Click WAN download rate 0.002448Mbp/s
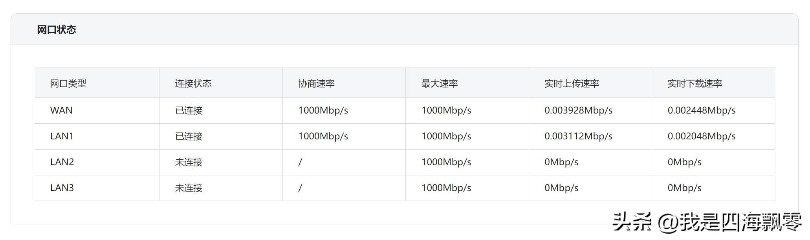 point(701,110)
